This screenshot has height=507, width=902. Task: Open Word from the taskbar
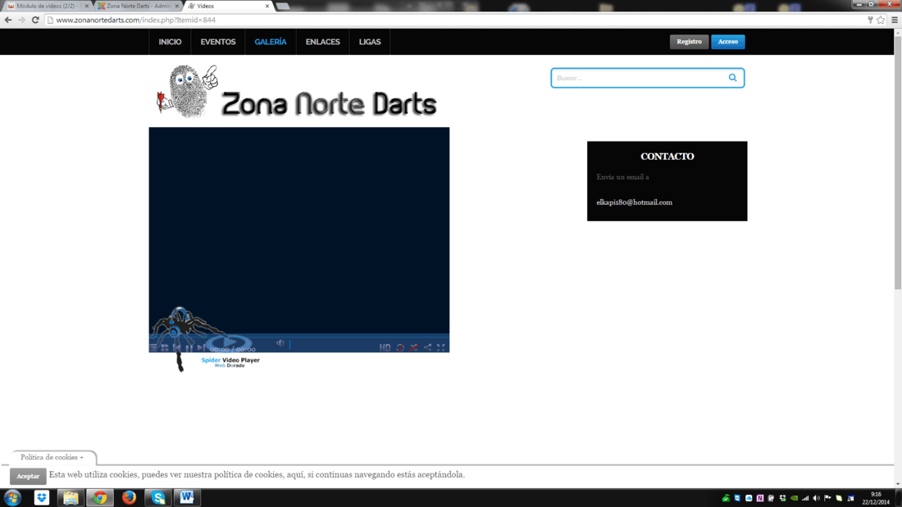(x=187, y=497)
